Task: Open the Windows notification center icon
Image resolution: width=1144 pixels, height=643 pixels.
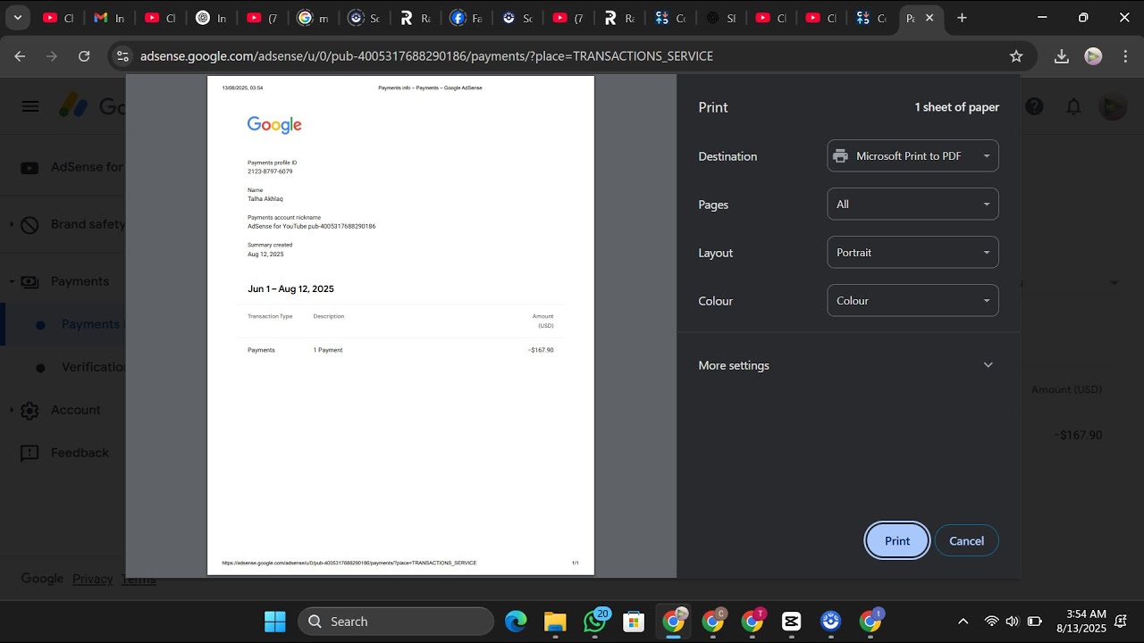Action: coord(1121,622)
